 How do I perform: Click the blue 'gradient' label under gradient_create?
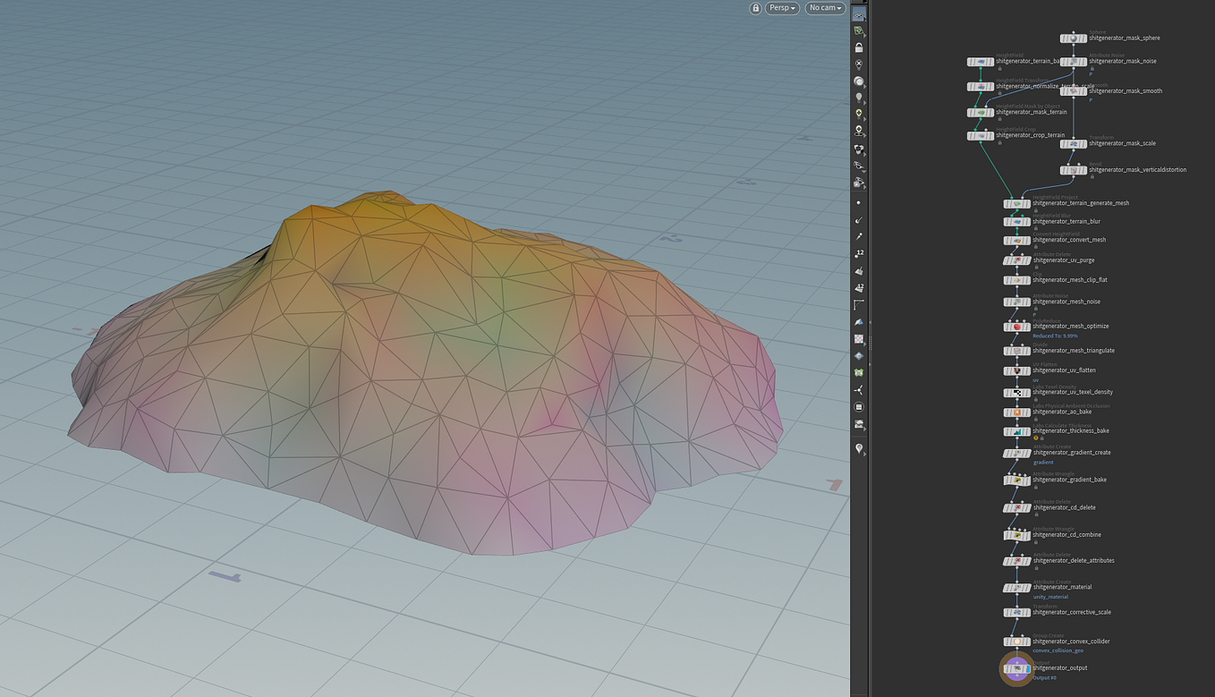click(x=1043, y=463)
